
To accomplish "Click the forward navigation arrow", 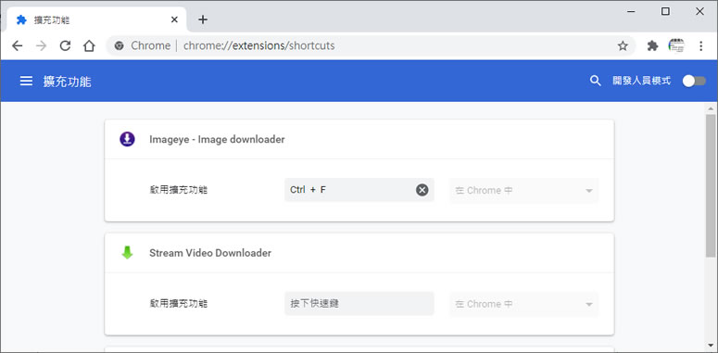I will 41,45.
